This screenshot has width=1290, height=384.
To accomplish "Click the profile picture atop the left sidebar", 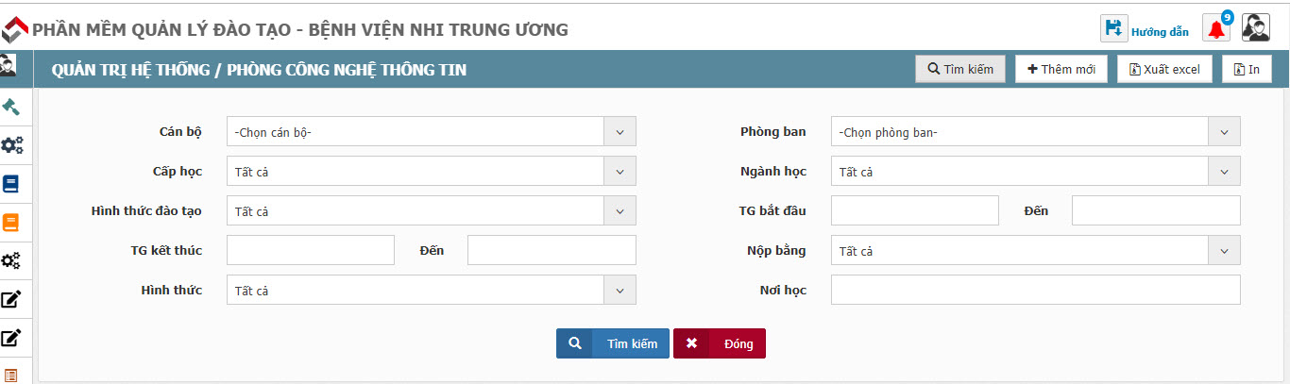I will 8,65.
